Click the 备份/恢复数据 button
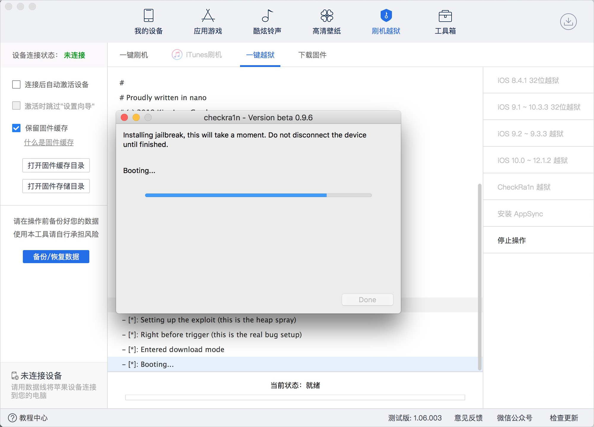 (56, 257)
